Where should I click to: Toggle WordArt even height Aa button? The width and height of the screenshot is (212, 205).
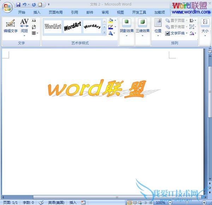pyautogui.click(x=34, y=21)
